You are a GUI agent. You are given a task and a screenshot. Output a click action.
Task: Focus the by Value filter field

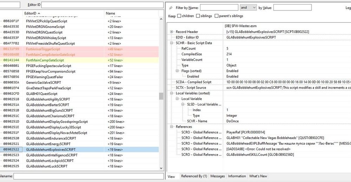[x=292, y=8]
